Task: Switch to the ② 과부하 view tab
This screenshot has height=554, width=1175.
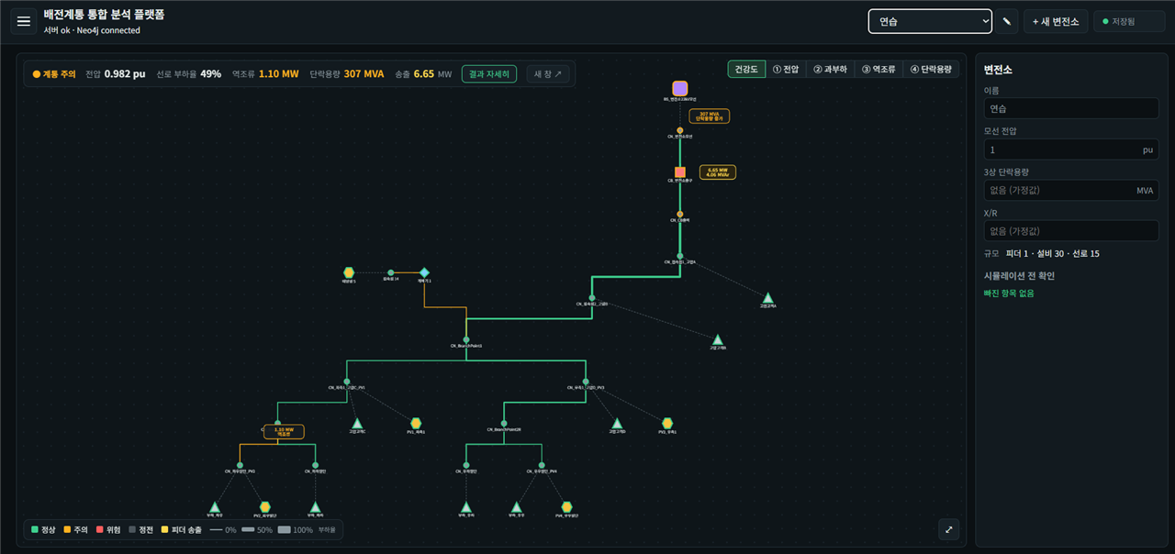Action: tap(830, 69)
